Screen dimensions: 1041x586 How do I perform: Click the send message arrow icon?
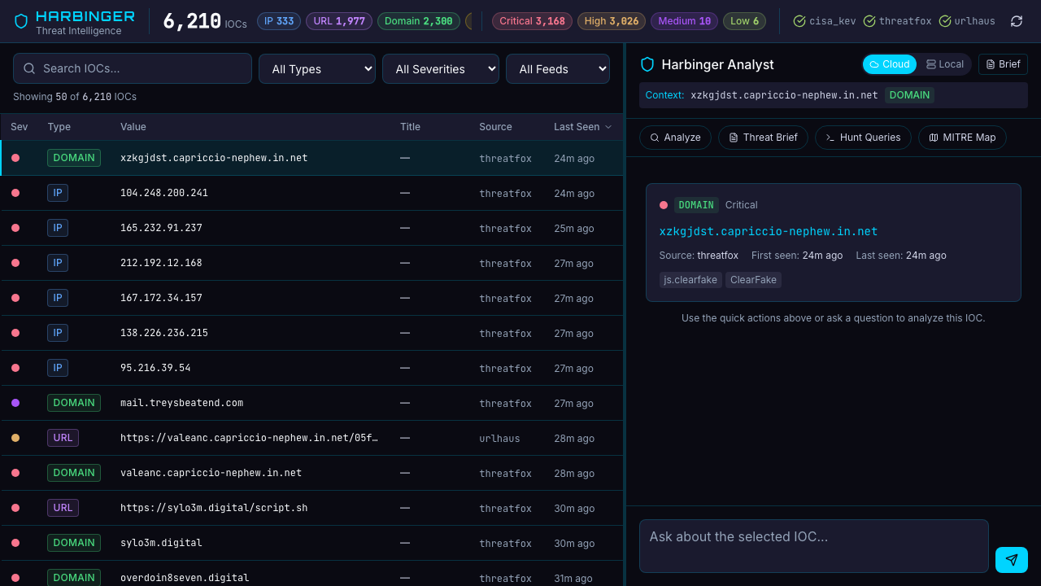coord(1011,560)
